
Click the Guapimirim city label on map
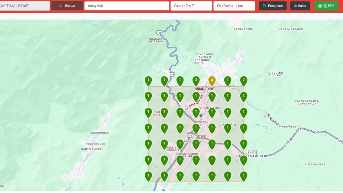coord(205,88)
